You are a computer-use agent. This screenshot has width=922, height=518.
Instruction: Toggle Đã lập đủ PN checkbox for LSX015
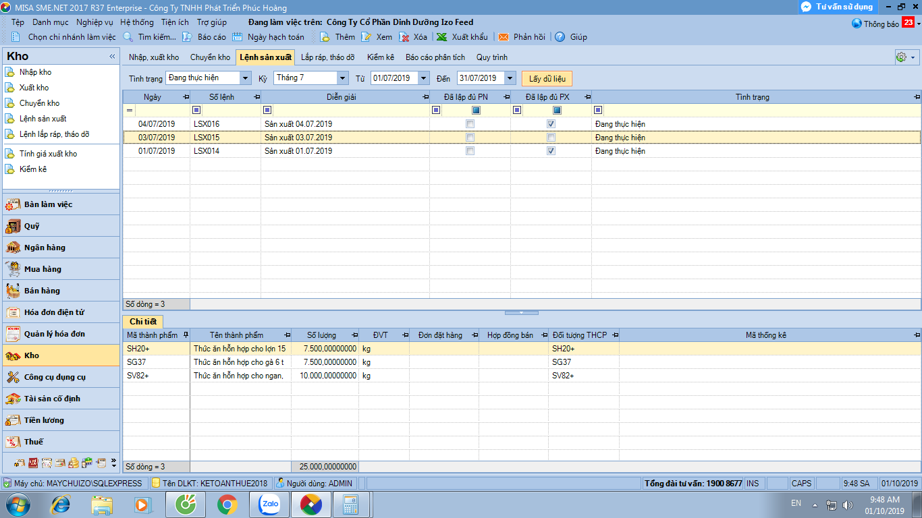(470, 138)
